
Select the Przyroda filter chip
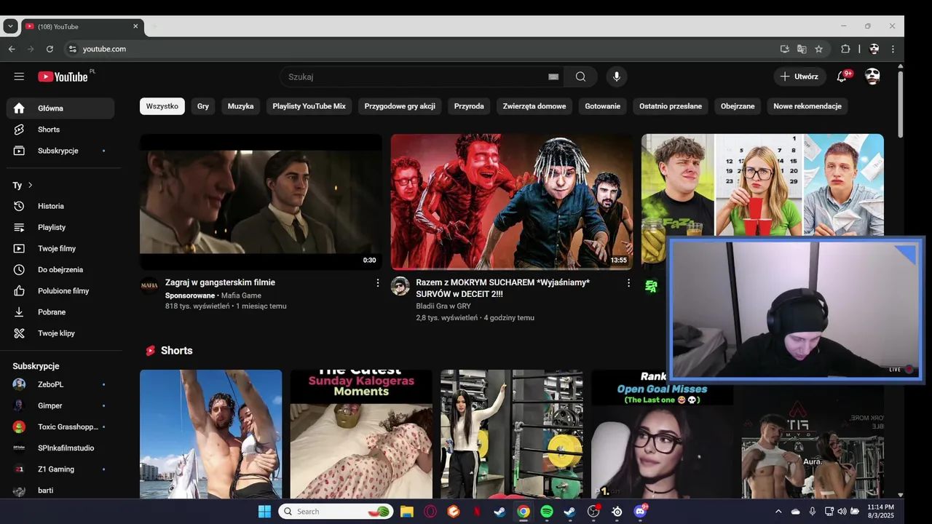(469, 106)
